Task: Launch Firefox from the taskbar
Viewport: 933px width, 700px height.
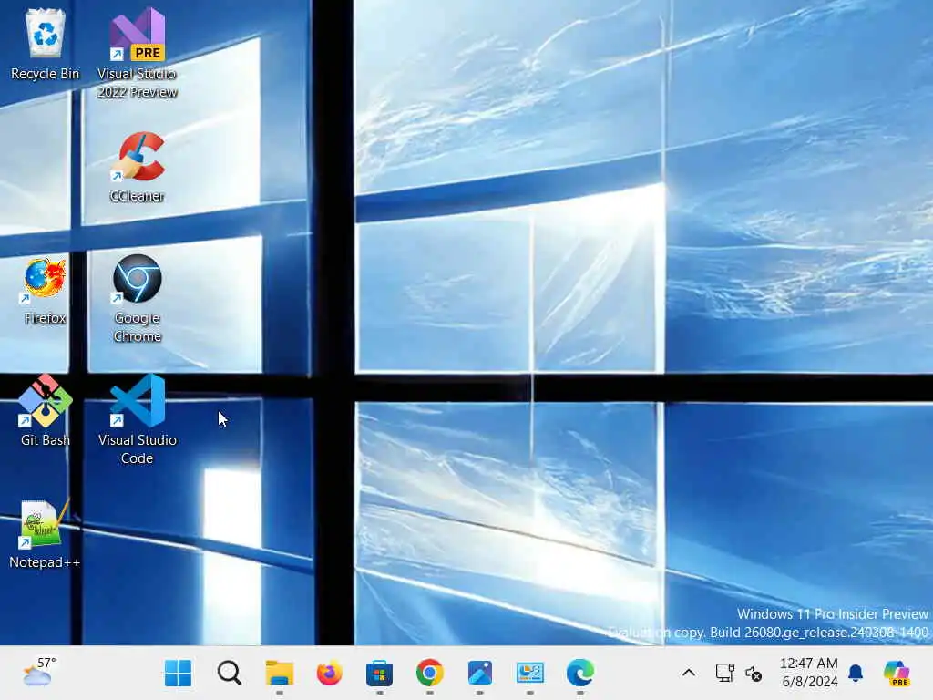Action: (x=329, y=674)
